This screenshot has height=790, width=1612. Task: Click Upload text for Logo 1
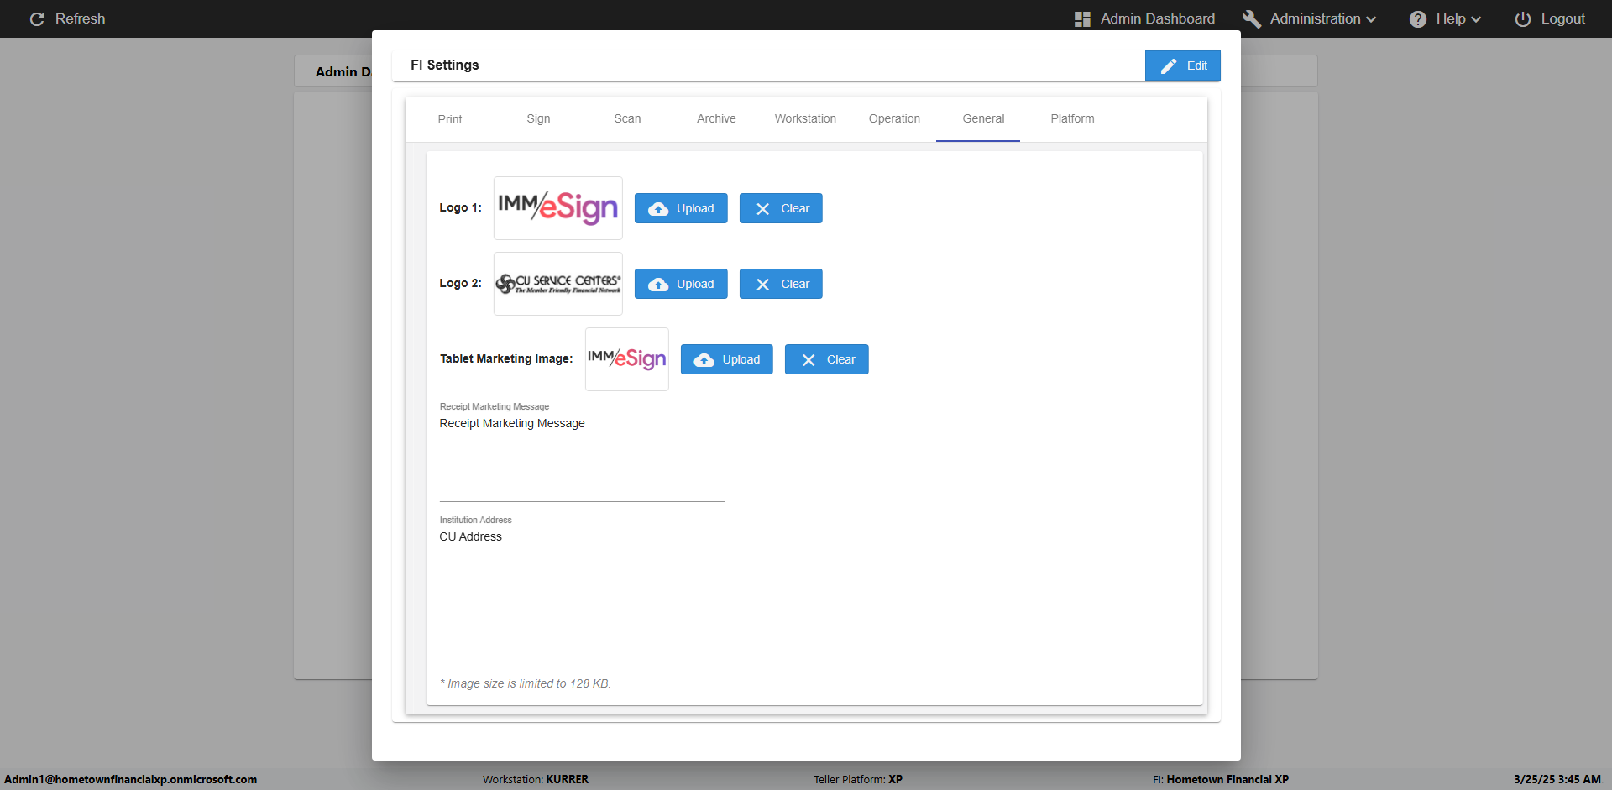click(695, 208)
